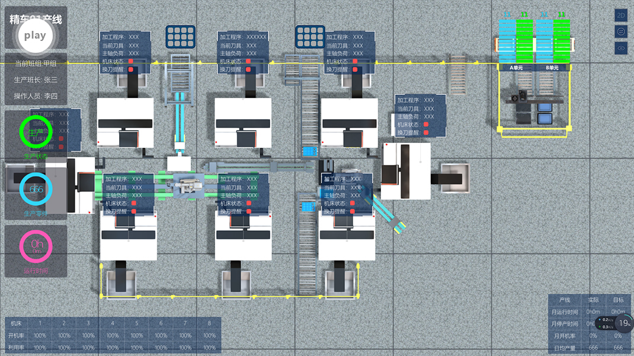This screenshot has width=634, height=356.
Task: Click the 日均产量 row label
Action: click(565, 348)
